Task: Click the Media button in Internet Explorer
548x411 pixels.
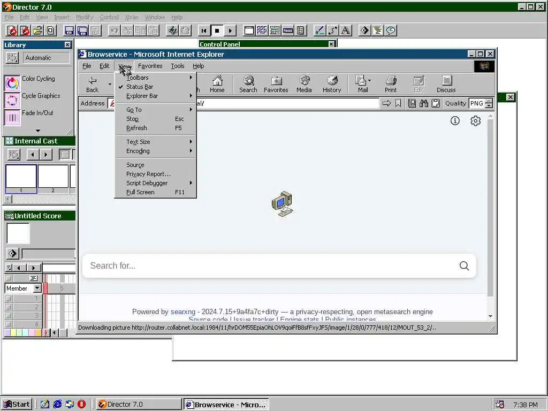Action: (x=304, y=84)
